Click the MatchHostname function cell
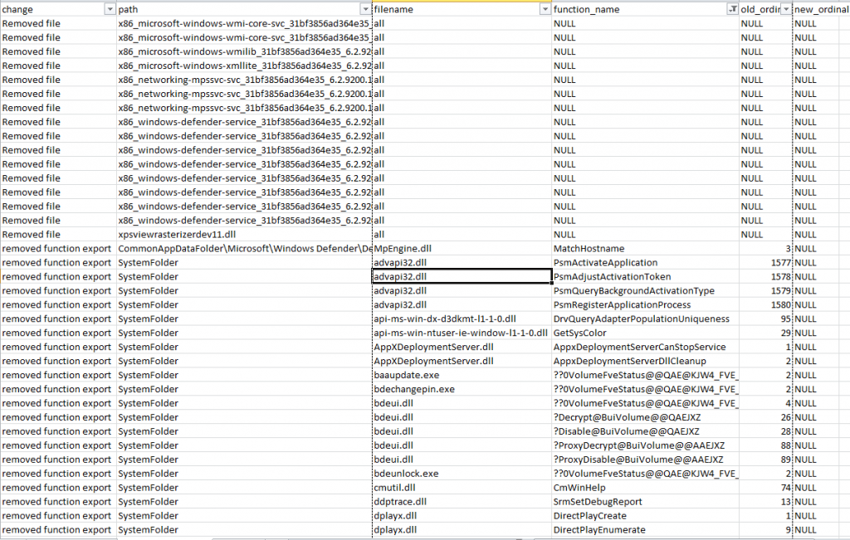850x540 pixels. point(589,249)
